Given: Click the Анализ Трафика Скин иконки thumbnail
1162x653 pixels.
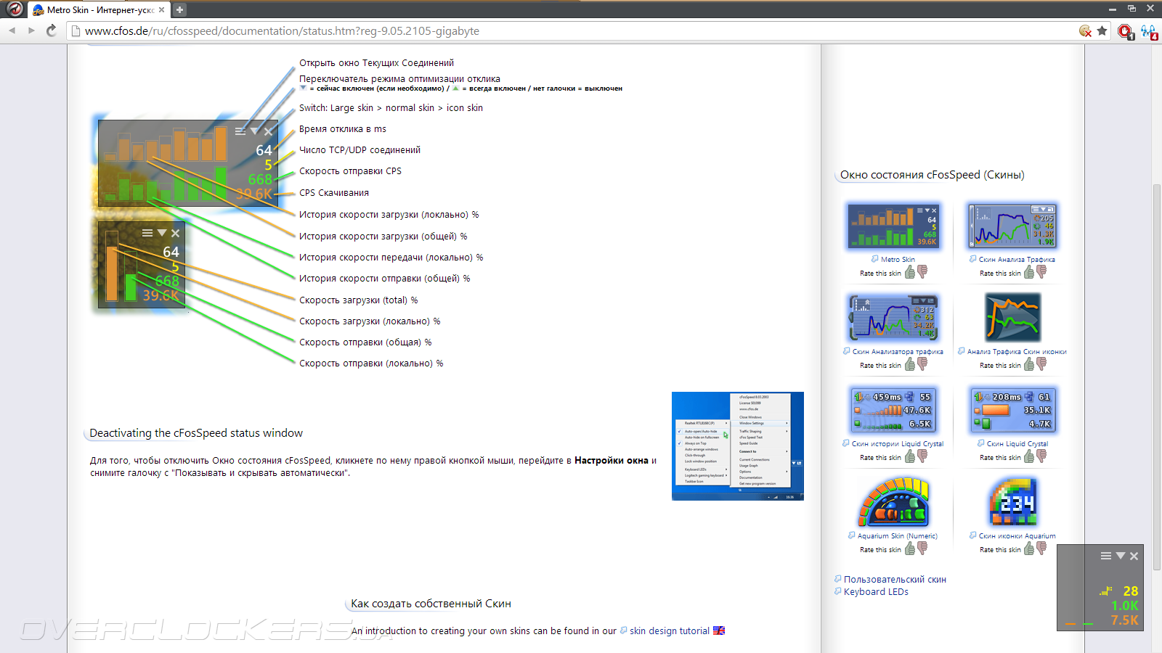Looking at the screenshot, I should [1013, 317].
